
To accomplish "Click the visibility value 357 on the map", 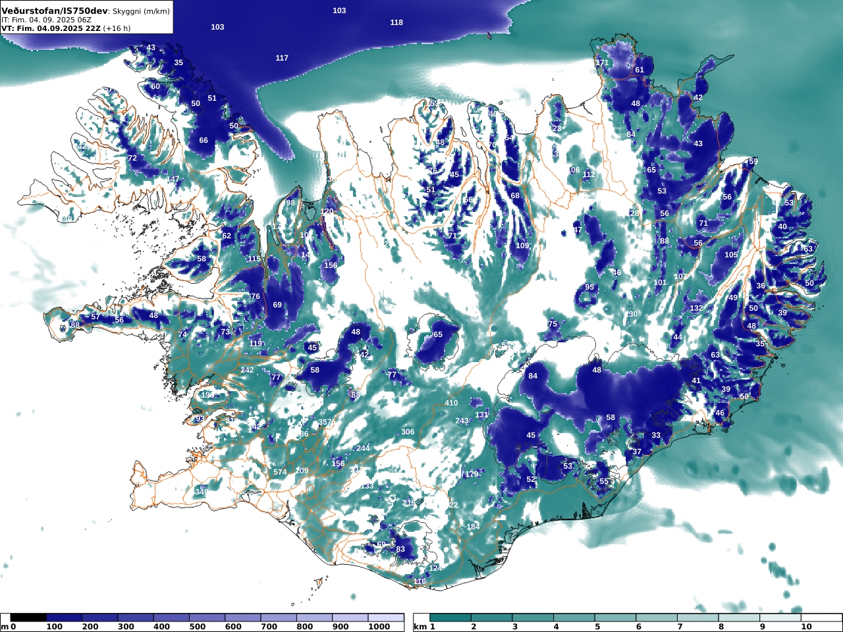I will (325, 422).
